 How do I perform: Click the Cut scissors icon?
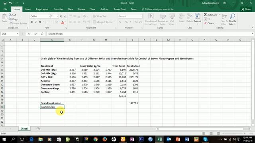[x=10, y=15]
